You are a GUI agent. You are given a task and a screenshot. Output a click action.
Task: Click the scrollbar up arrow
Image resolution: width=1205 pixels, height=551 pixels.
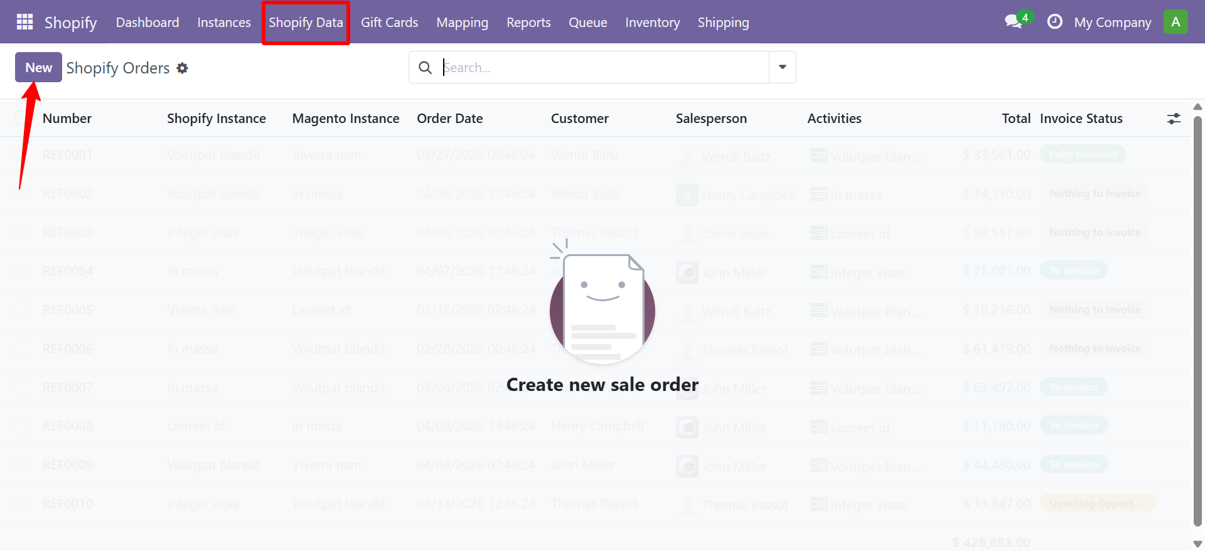click(1197, 107)
